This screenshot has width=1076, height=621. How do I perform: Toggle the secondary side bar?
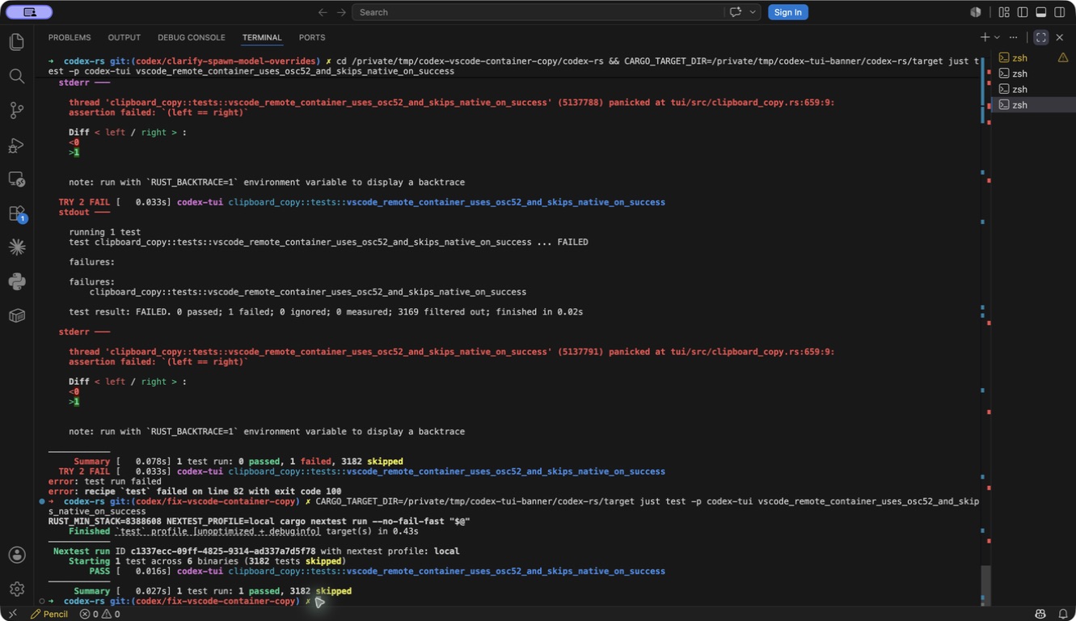[1060, 12]
